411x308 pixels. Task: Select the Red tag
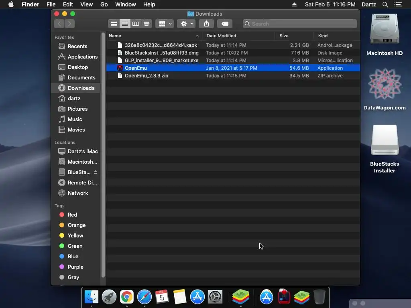[x=76, y=215]
